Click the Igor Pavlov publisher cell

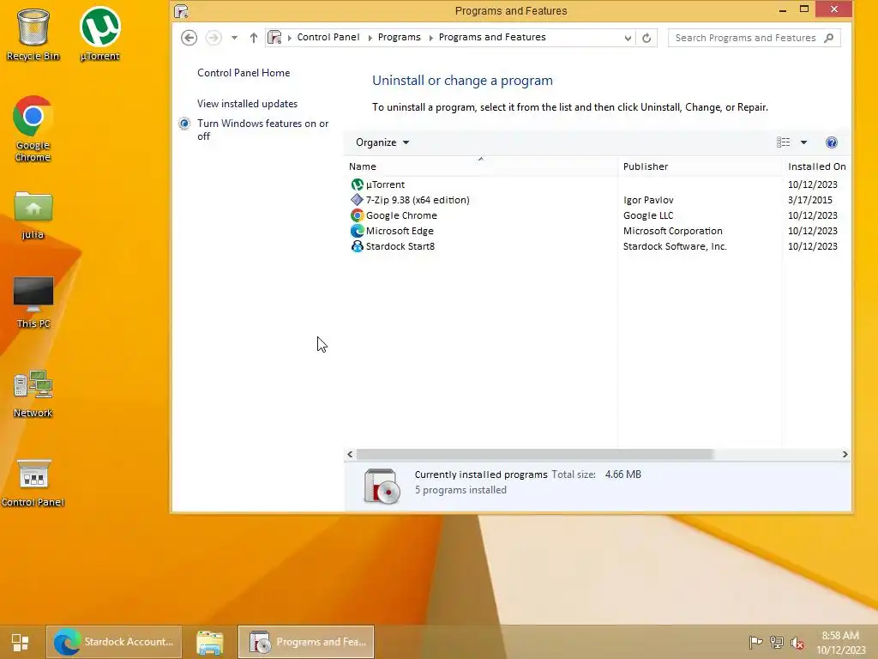[648, 199]
